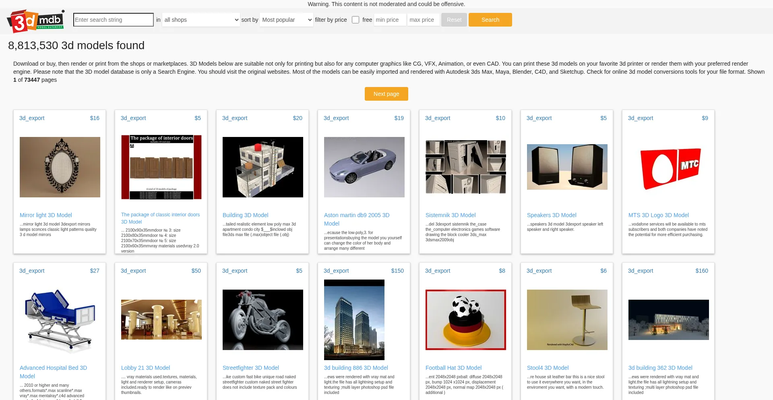This screenshot has width=773, height=400.
Task: Open the Mirror light model thumbnail
Action: click(60, 167)
